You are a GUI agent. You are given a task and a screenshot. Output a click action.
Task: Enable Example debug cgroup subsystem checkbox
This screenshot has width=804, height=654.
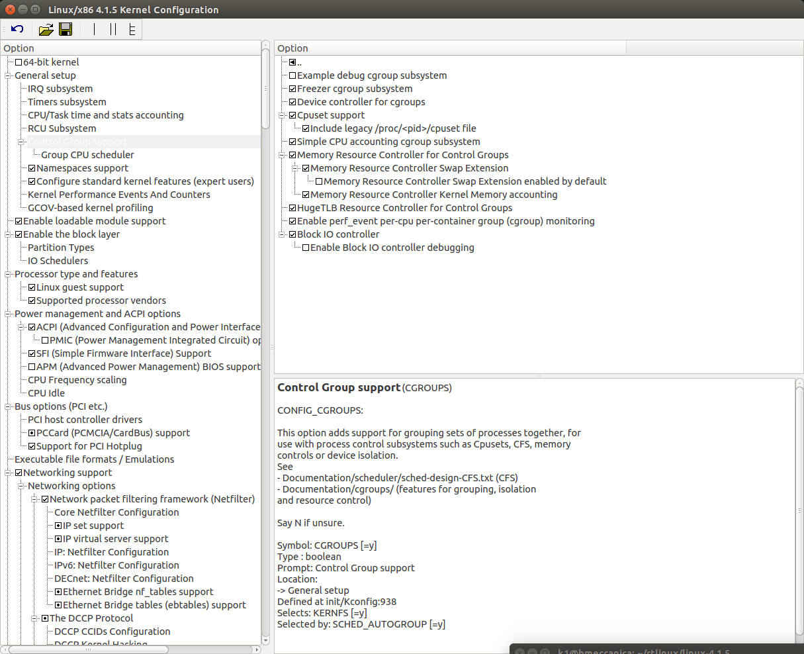point(292,75)
